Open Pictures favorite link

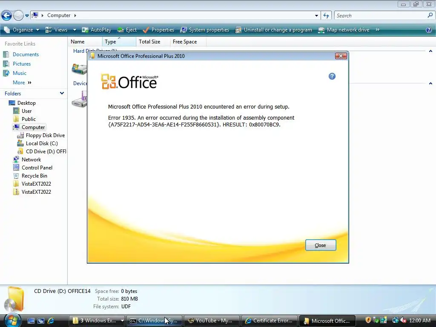(22, 64)
